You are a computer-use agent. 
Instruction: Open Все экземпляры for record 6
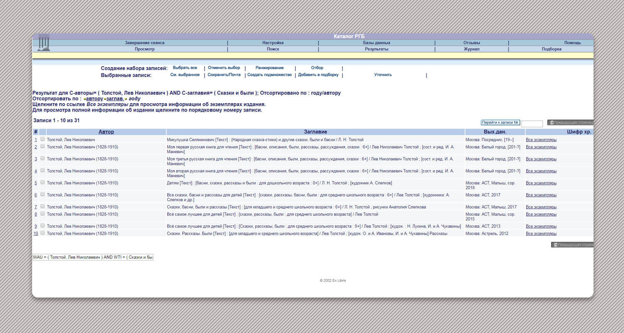point(541,195)
